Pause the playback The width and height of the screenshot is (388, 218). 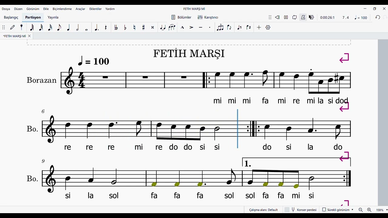(286, 17)
